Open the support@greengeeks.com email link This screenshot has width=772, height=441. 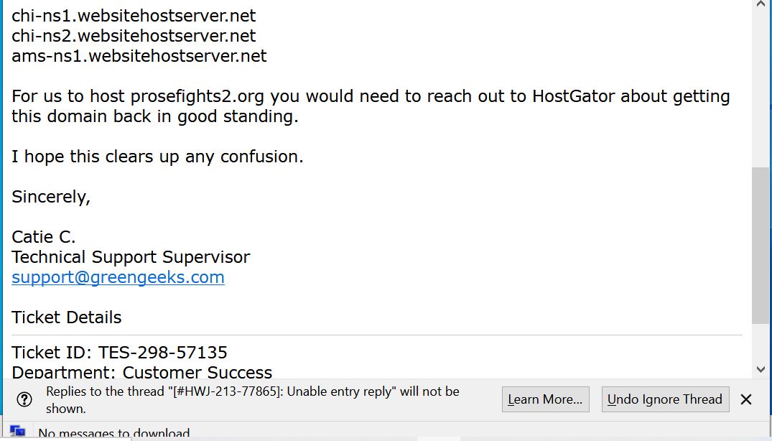click(118, 277)
